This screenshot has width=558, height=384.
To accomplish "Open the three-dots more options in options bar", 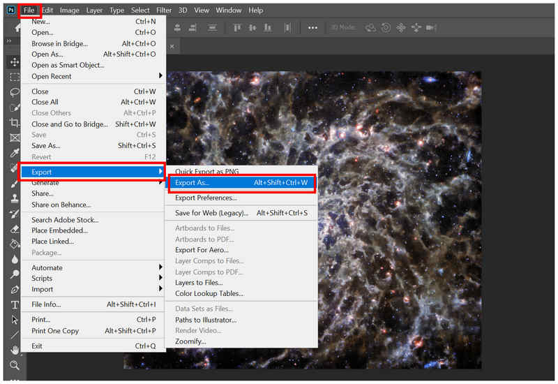I will [312, 28].
